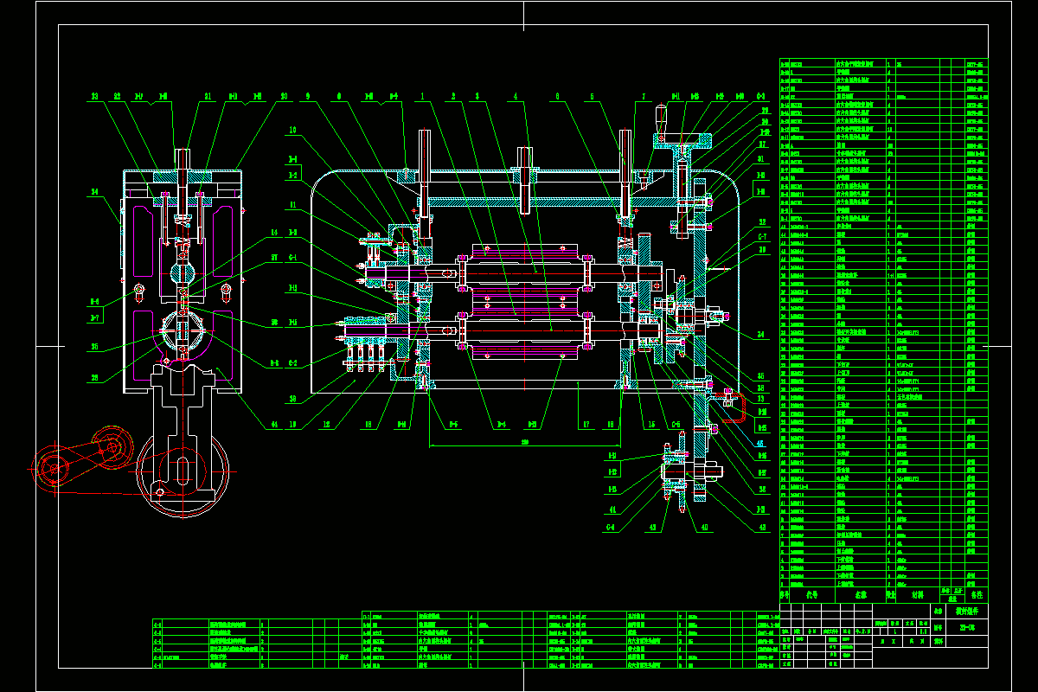Select the red pipe fitting on the right
The width and height of the screenshot is (1038, 692).
tap(732, 407)
